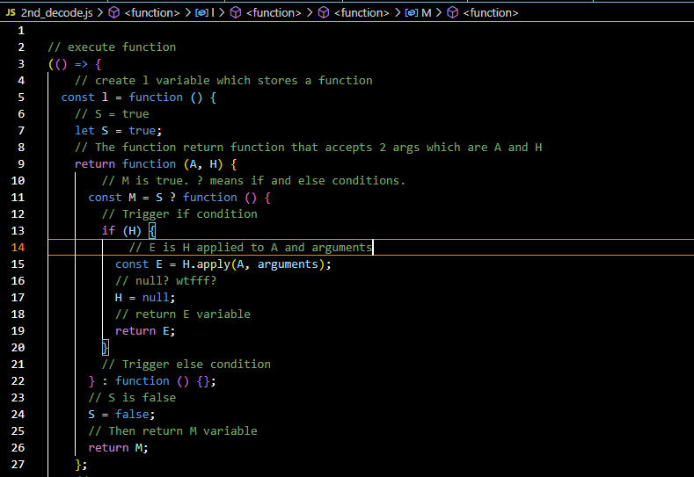
Task: Click the first function cube icon in breadcrumbs
Action: point(114,12)
